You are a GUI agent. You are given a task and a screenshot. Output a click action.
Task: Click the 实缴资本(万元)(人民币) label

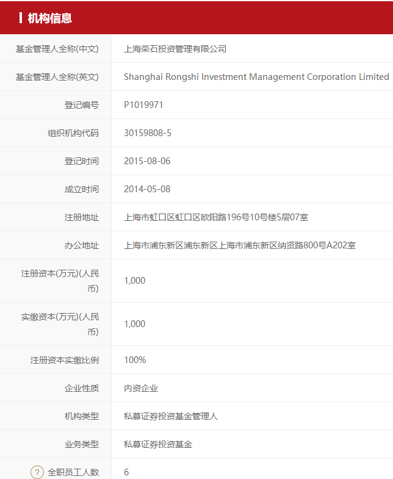60,325
